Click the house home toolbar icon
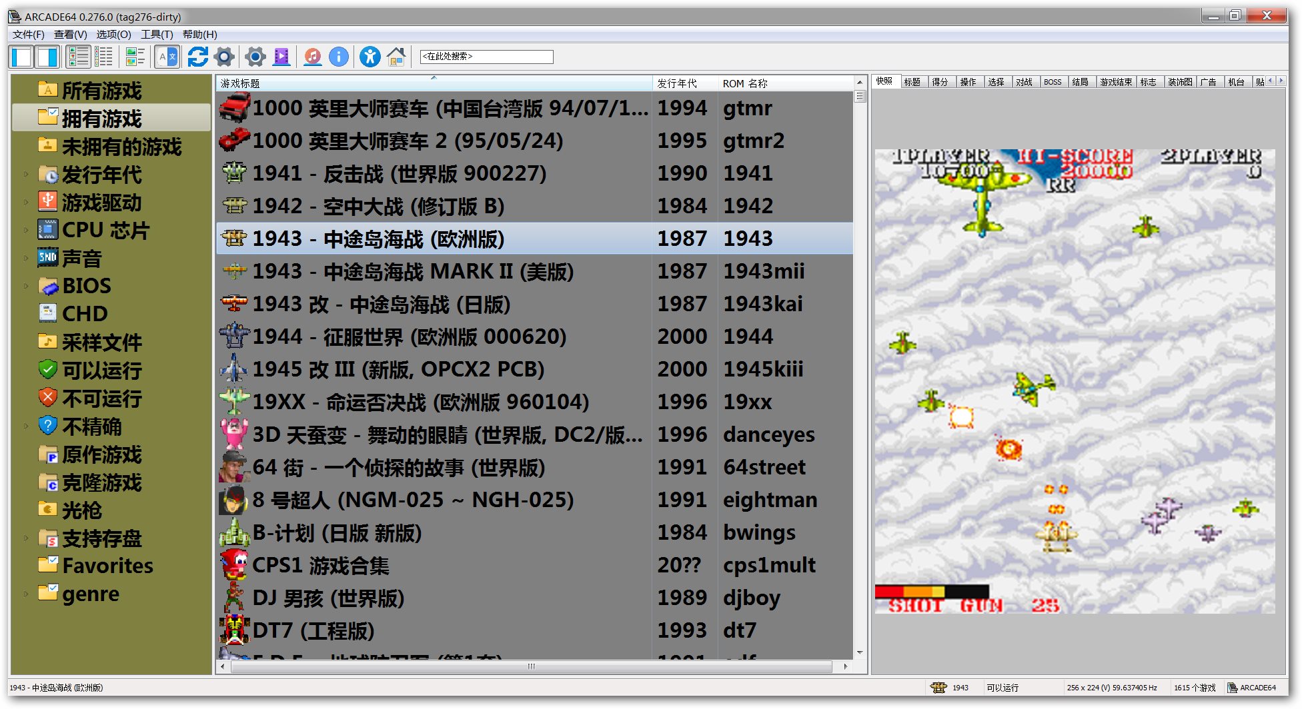 [x=396, y=57]
